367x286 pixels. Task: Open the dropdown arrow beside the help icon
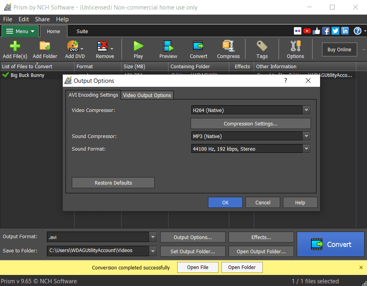tap(365, 31)
